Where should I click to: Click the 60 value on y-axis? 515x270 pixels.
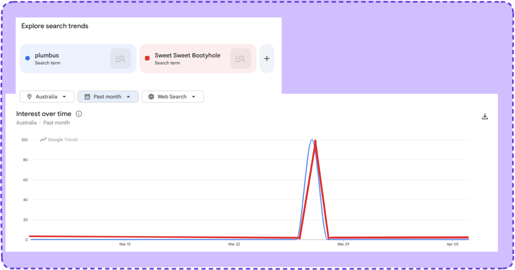tap(26, 180)
